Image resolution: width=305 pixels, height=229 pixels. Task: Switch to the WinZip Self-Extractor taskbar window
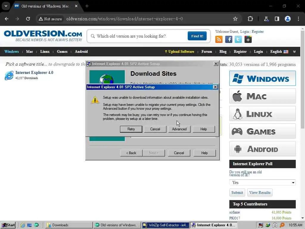166,225
